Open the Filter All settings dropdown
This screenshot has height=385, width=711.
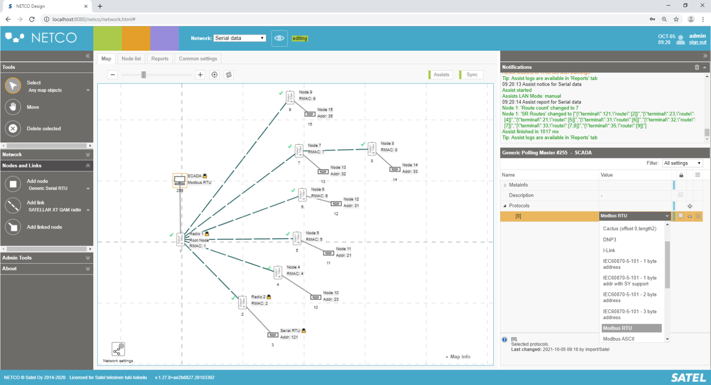pyautogui.click(x=682, y=163)
